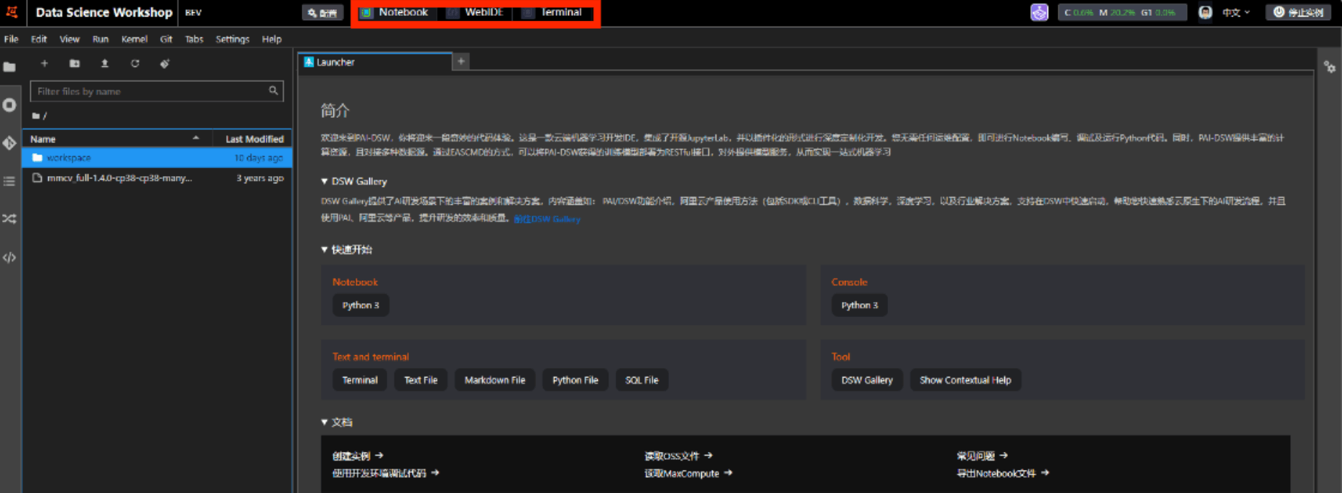
Task: Select the mmcv_full-1.4.0 wheel file
Action: point(157,178)
